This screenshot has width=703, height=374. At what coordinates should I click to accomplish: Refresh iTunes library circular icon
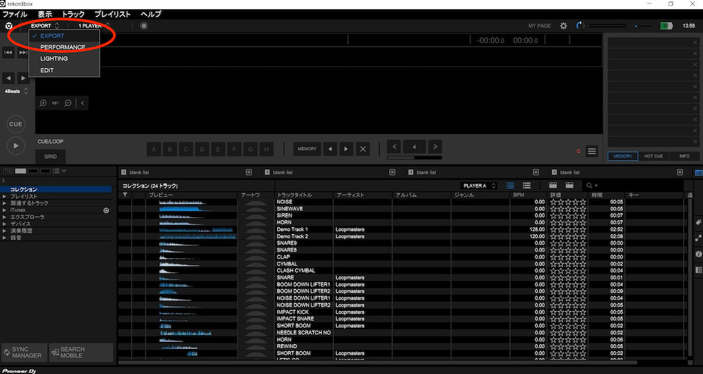106,210
